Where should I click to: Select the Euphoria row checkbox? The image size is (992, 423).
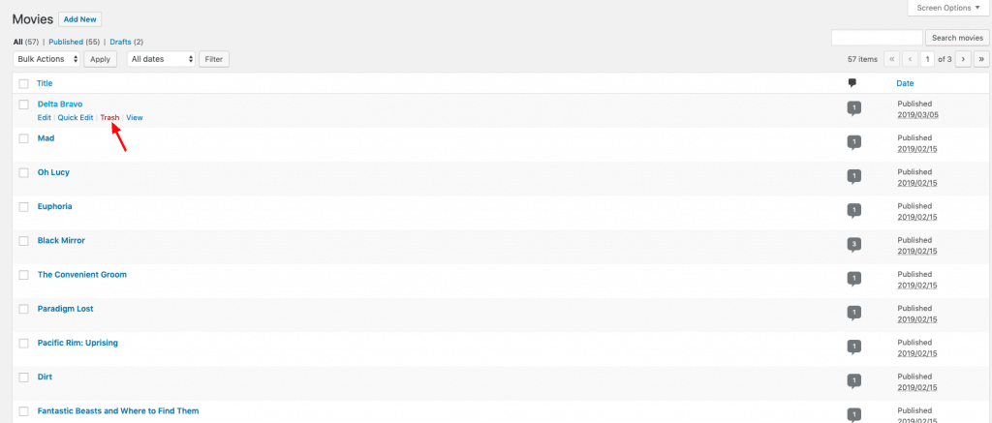point(24,207)
